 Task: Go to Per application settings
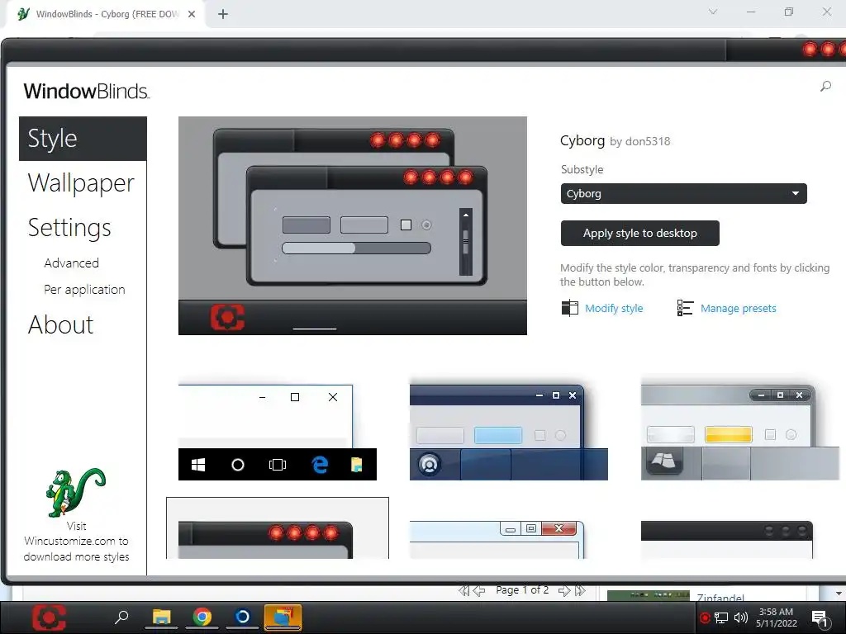[x=84, y=290]
